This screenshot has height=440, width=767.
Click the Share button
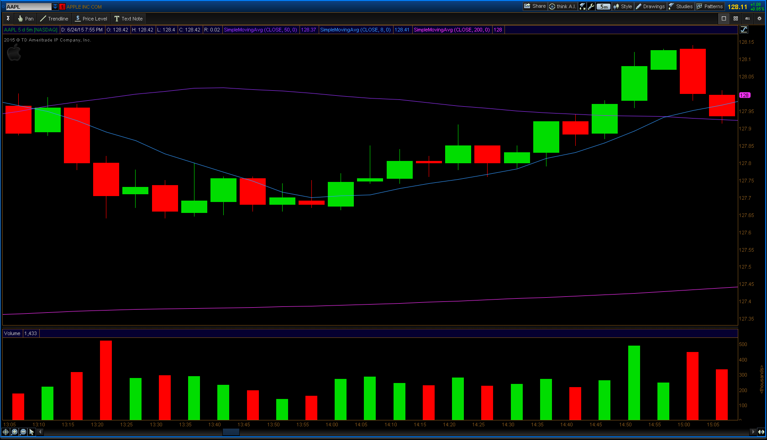tap(535, 6)
